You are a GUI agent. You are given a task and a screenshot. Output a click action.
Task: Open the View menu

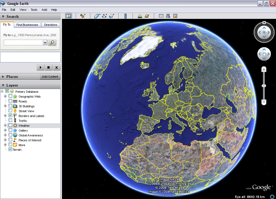23,10
